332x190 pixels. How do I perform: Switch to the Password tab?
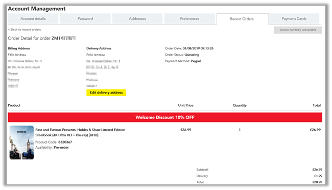tap(85, 18)
